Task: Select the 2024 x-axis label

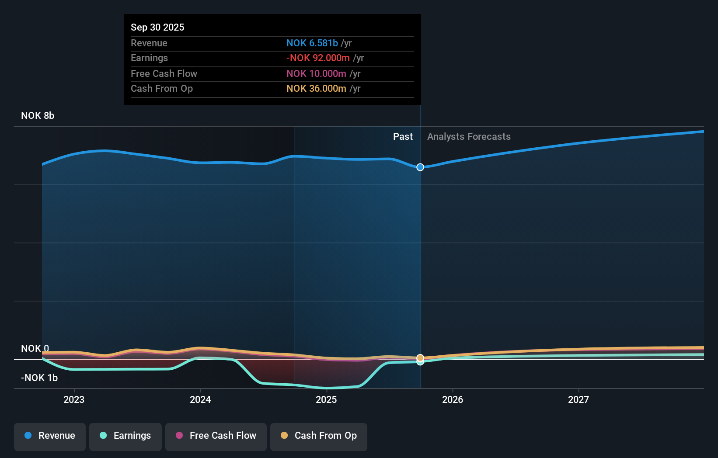Action: point(200,399)
